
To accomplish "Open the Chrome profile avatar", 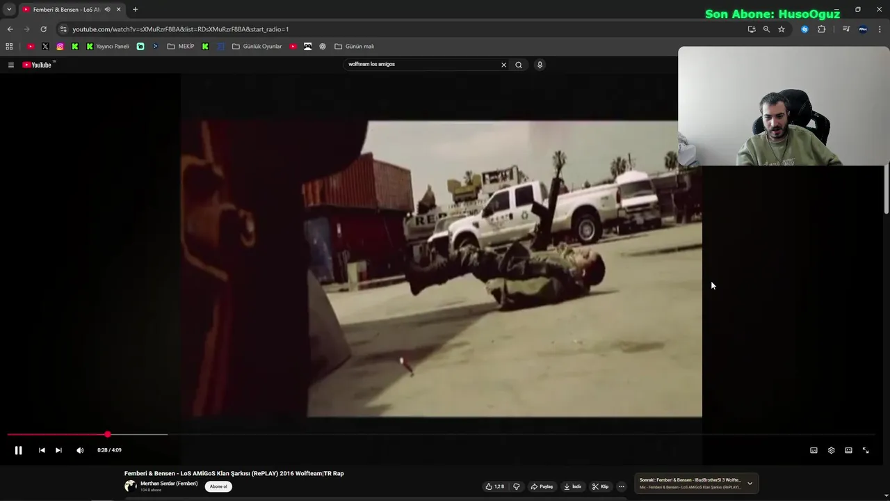I will tap(863, 29).
